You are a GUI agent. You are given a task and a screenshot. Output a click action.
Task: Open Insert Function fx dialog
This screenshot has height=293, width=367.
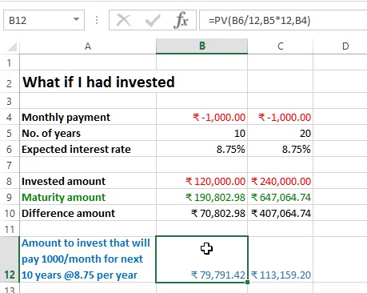(181, 20)
